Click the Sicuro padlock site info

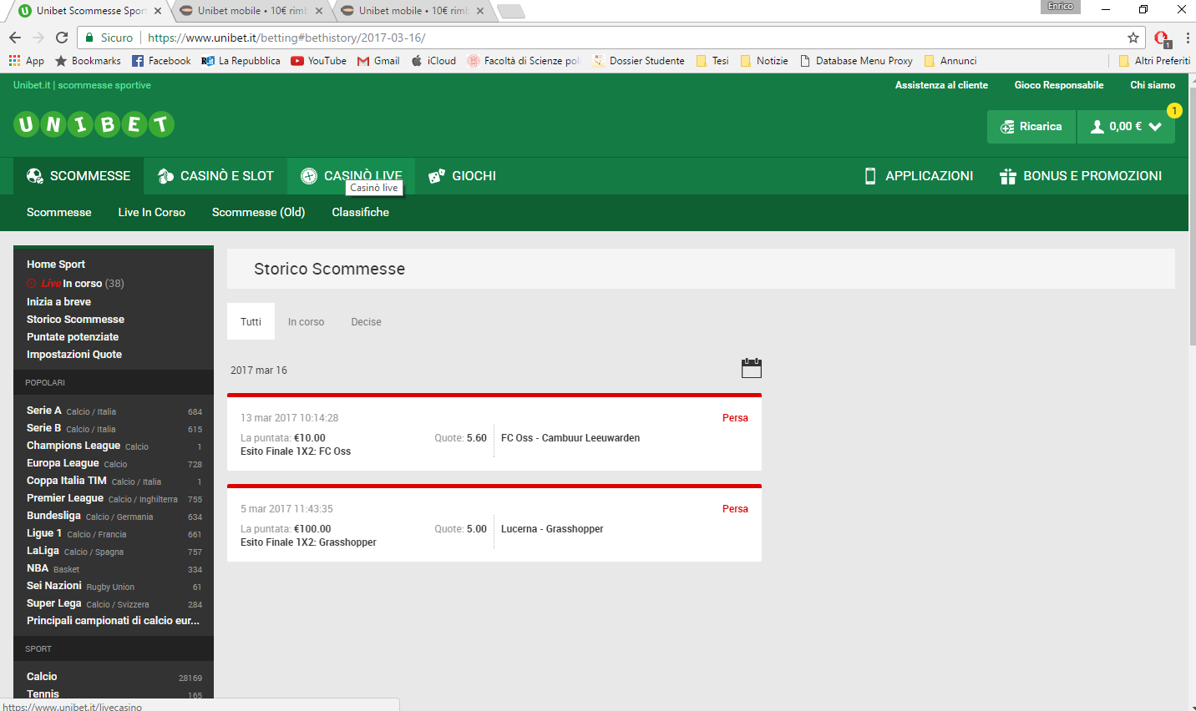(x=109, y=38)
